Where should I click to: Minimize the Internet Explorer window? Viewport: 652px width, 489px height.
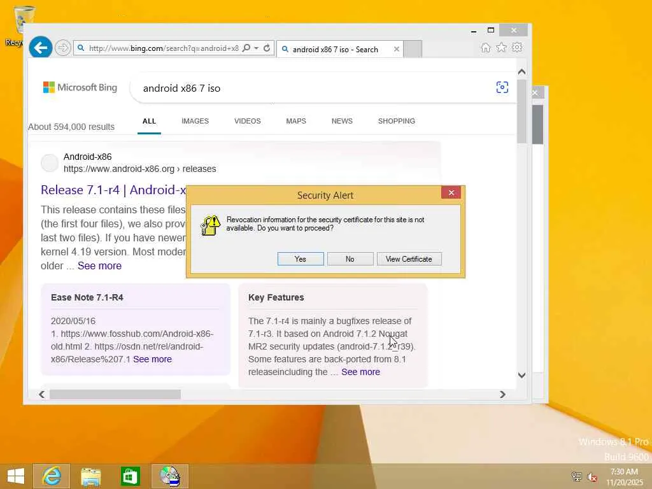474,31
